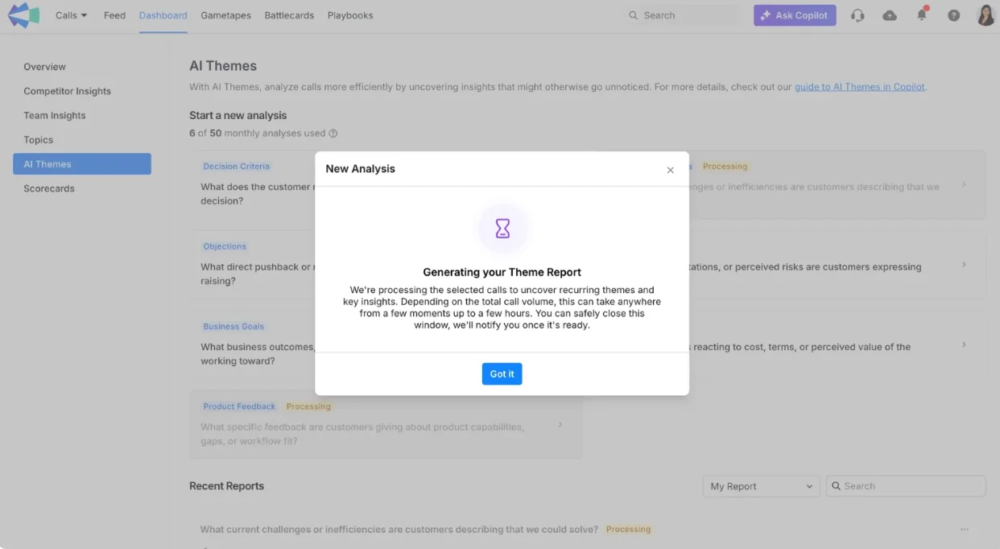Expand the Calls dropdown menu

coord(71,15)
